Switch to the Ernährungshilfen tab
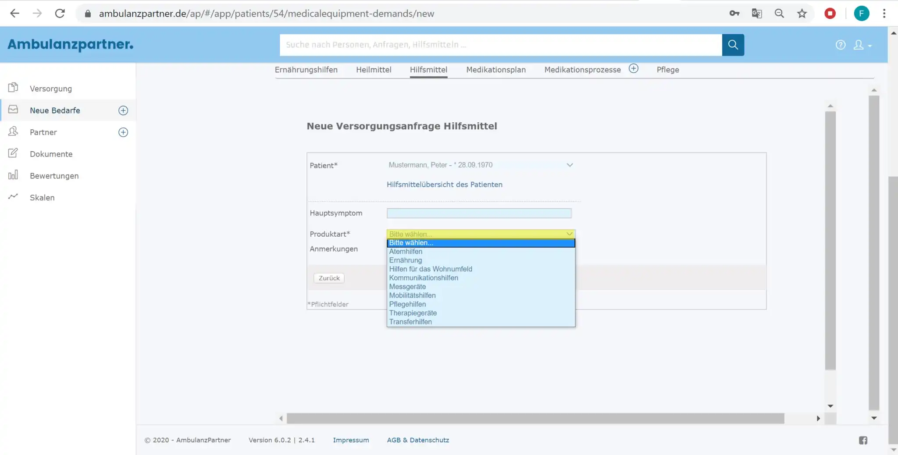 (x=306, y=70)
